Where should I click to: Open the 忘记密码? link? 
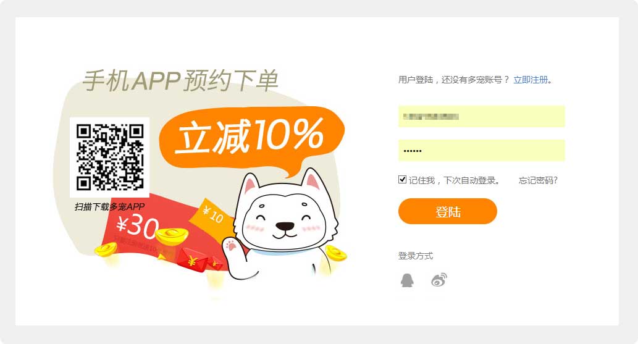click(x=538, y=180)
